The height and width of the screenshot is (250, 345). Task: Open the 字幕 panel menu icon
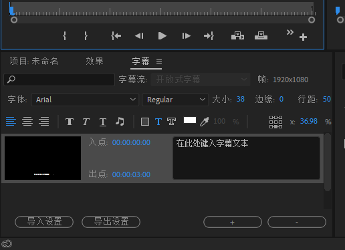(x=159, y=61)
